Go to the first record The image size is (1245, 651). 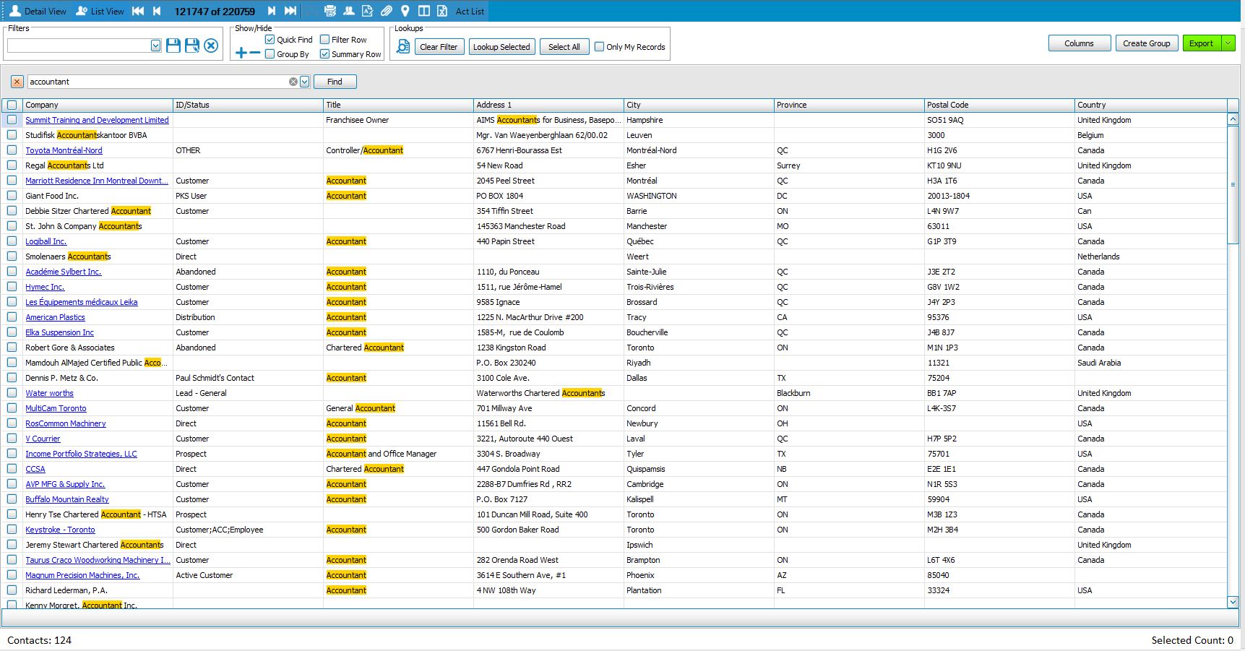coord(138,11)
